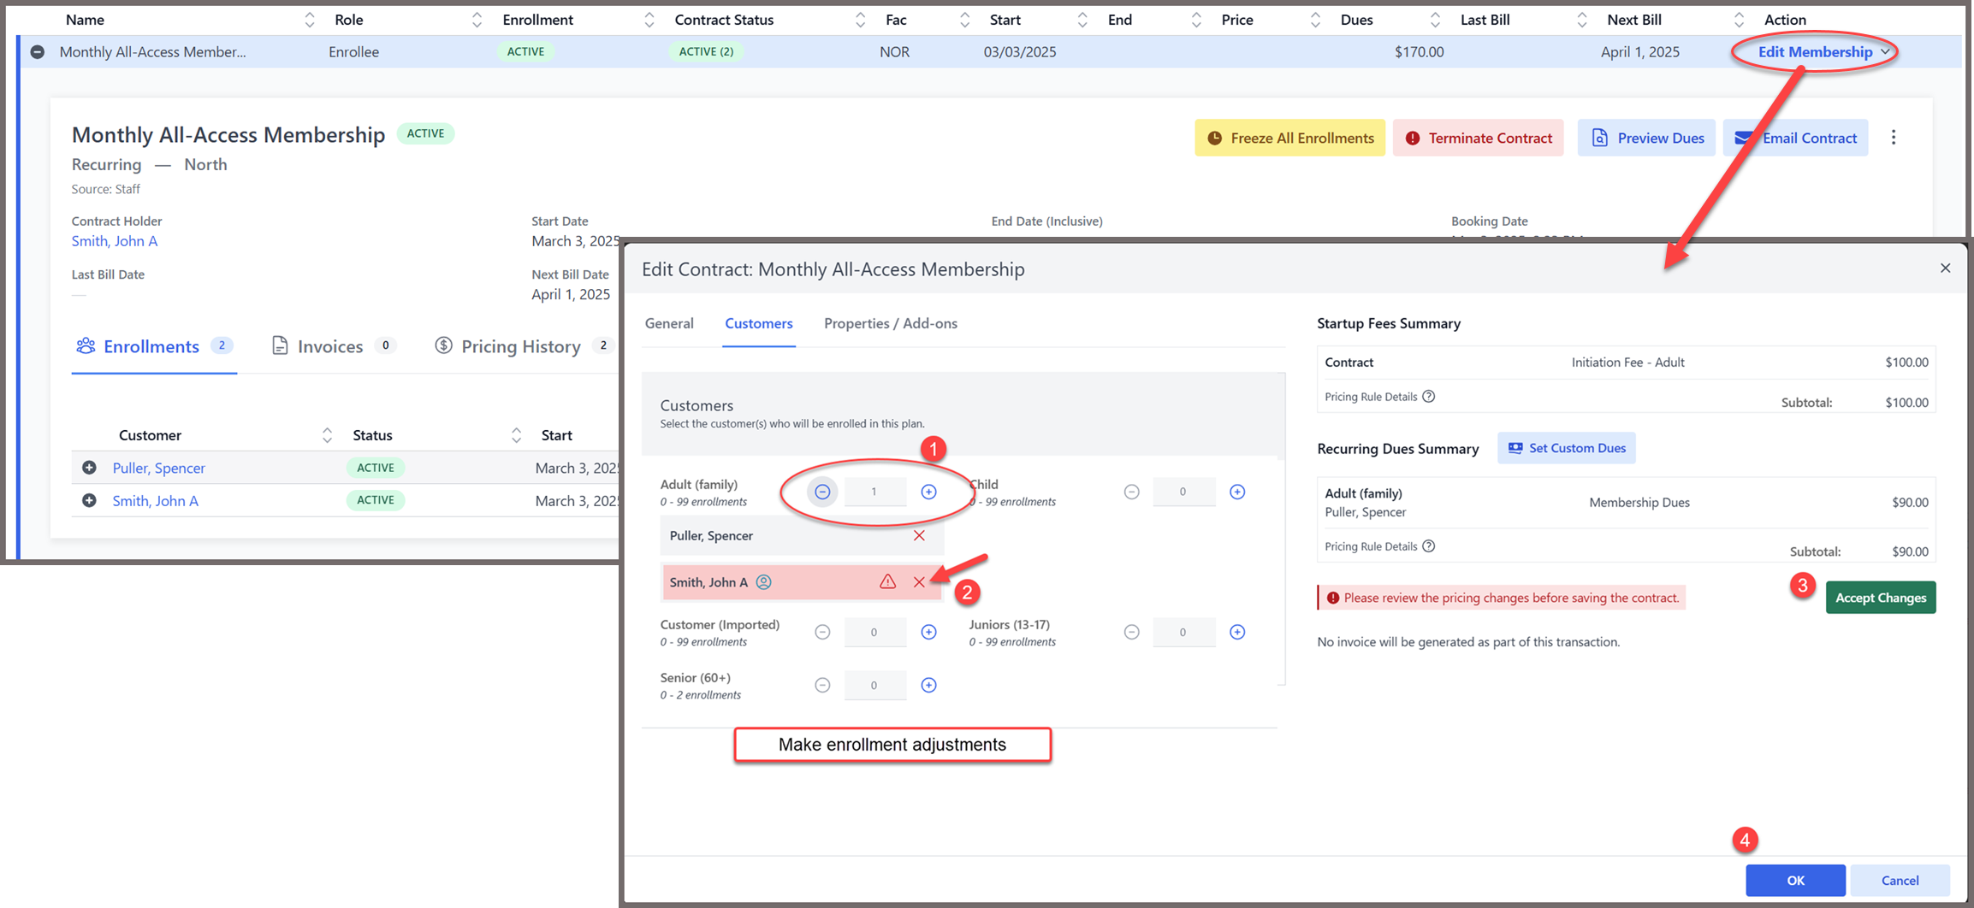Screen dimensions: 1974x908
Task: Click the $170.00 dues value
Action: pos(1420,52)
